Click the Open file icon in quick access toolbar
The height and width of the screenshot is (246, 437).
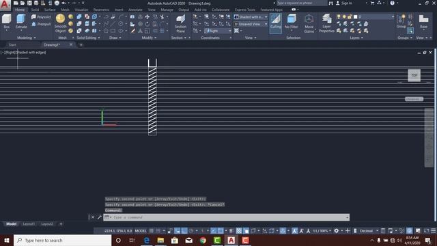23,3
